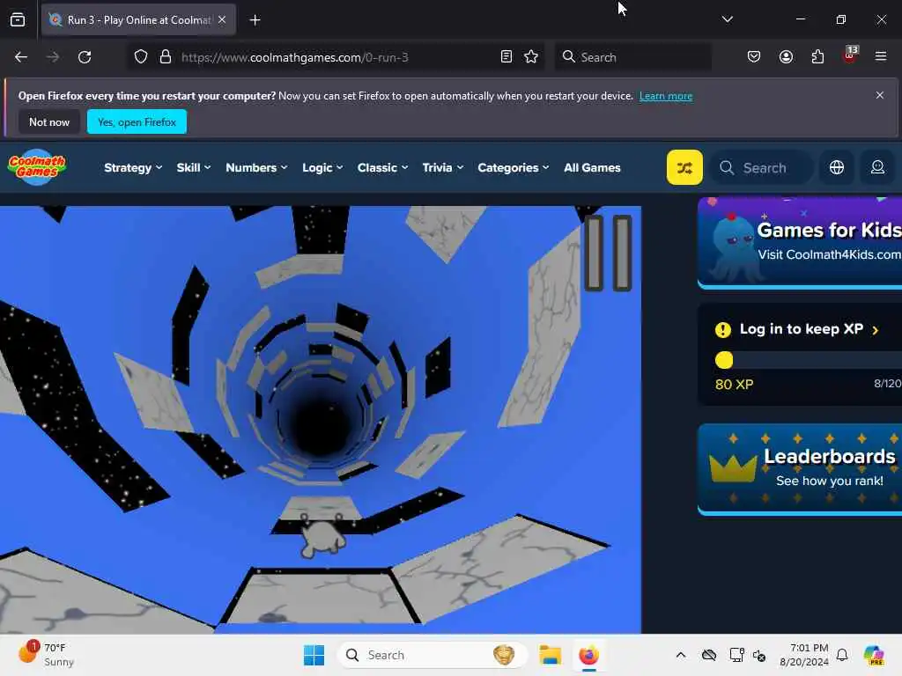Open the weather widget showing 70°F
Viewport: 902px width, 676px height.
click(x=48, y=655)
